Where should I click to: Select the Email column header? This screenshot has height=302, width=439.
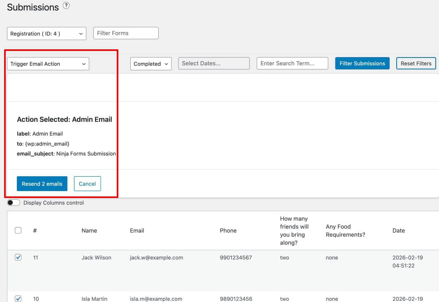[x=137, y=231]
